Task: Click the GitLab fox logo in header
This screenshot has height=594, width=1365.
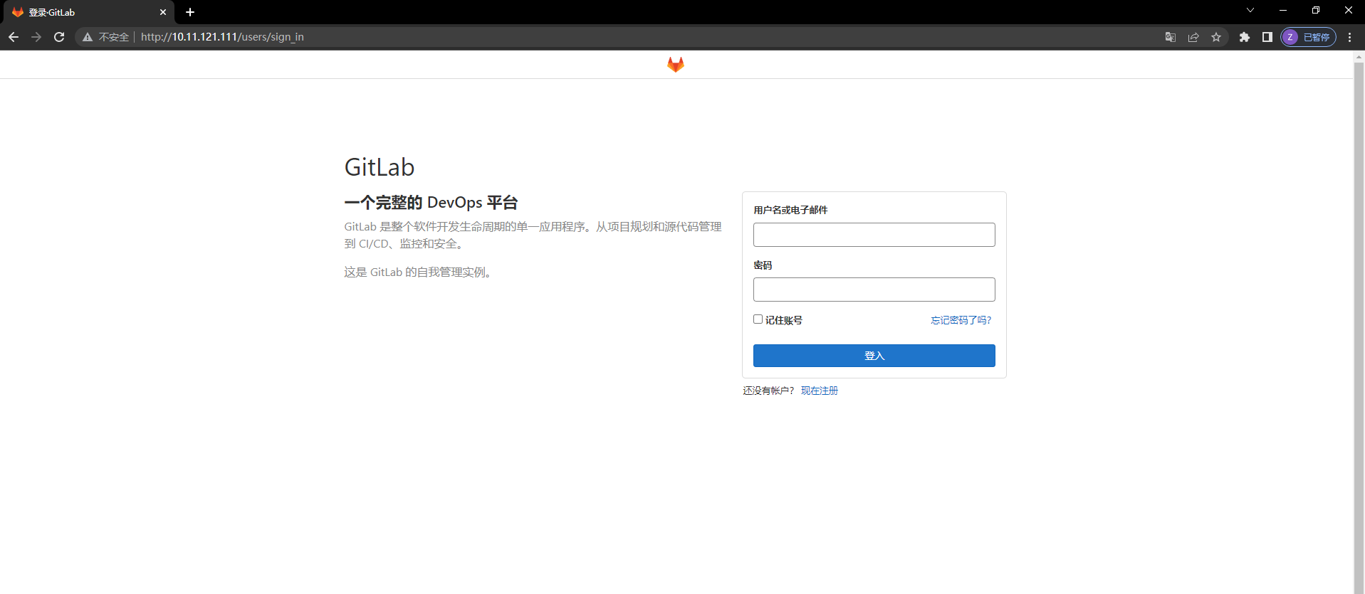Action: (675, 65)
